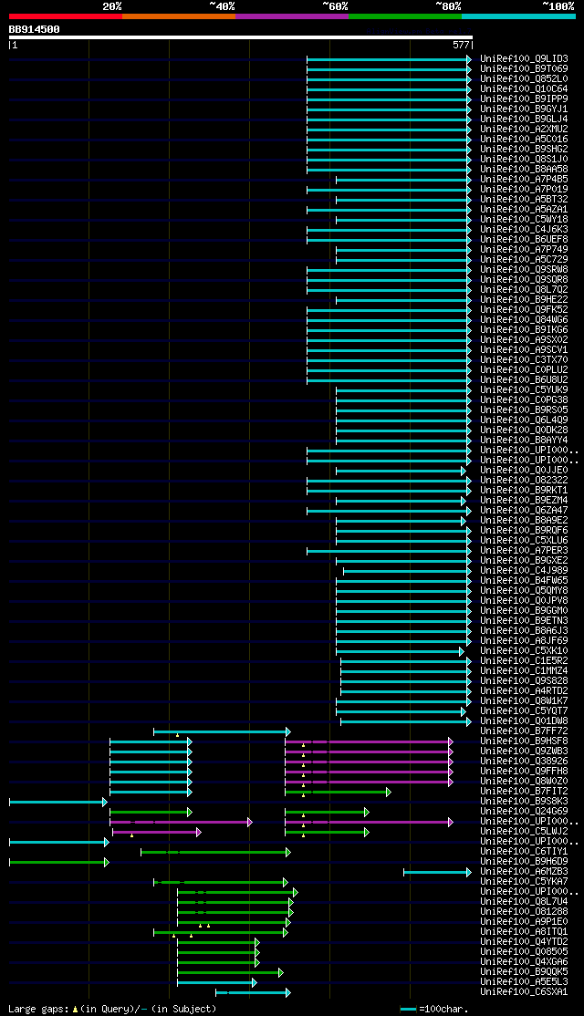Select the UniRef100_B9RKT1 label
Image resolution: width=584 pixels, height=1016 pixels.
click(525, 491)
